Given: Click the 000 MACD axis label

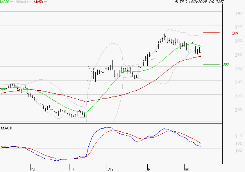Looking at the screenshot, I should 237,150.
